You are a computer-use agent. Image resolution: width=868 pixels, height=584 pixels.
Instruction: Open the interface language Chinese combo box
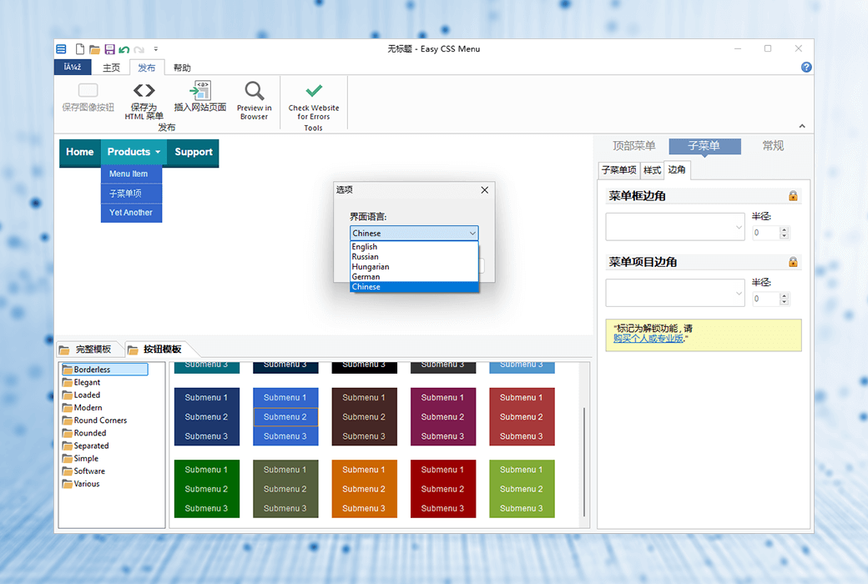pyautogui.click(x=414, y=233)
